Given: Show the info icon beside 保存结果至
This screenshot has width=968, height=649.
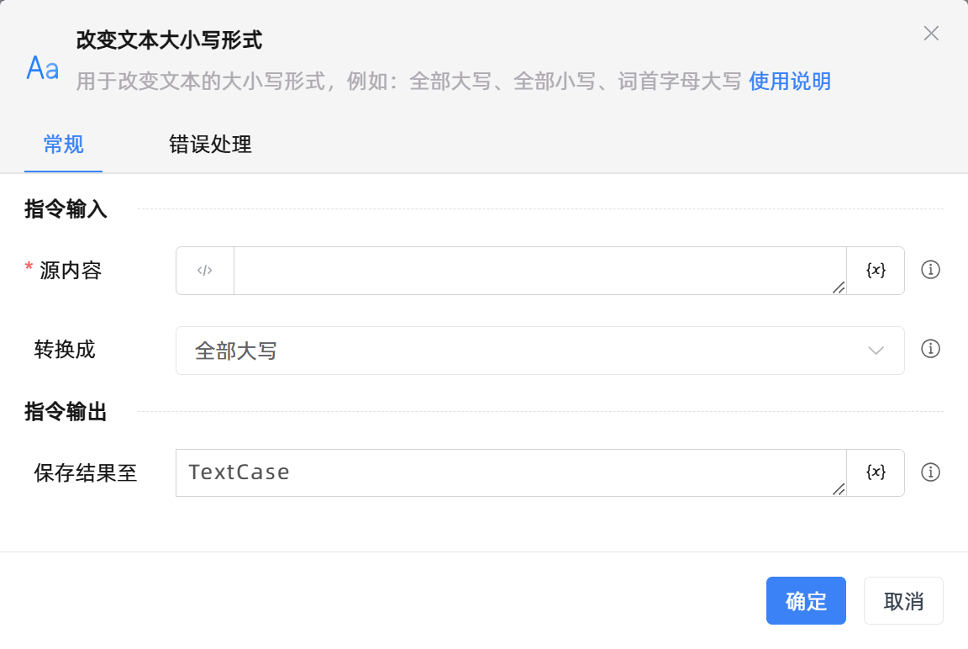Looking at the screenshot, I should (930, 472).
